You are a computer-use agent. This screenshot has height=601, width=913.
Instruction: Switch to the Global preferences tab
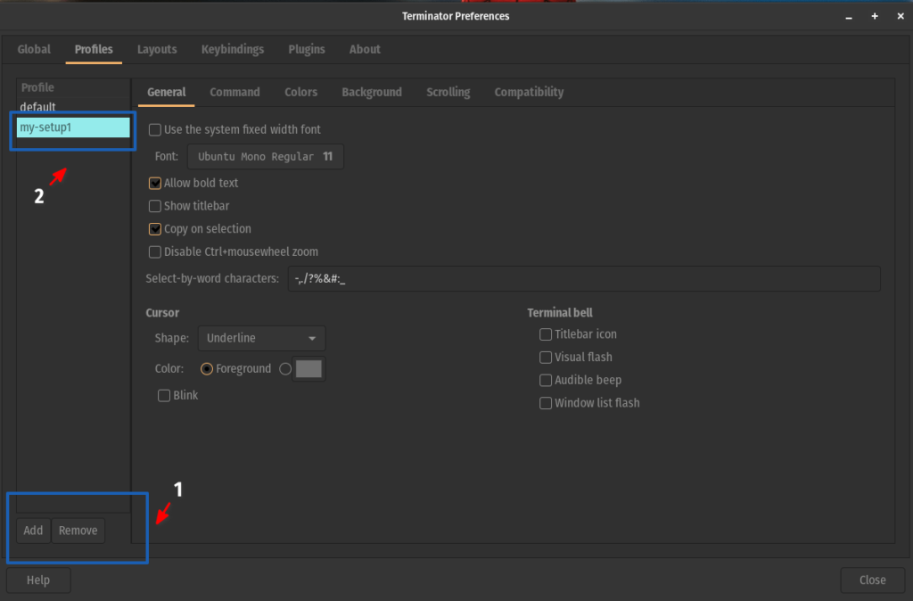(x=34, y=49)
